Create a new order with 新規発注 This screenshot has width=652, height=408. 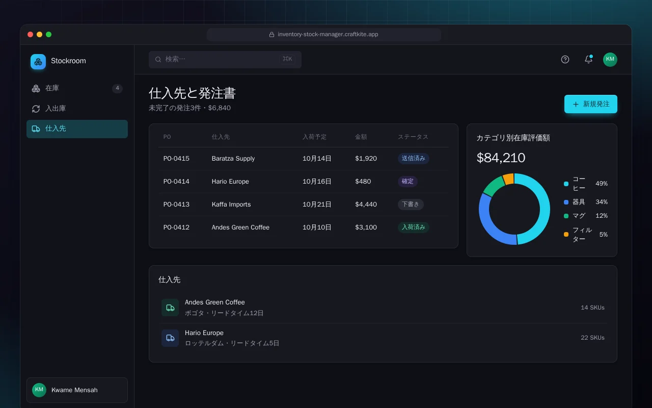[591, 104]
